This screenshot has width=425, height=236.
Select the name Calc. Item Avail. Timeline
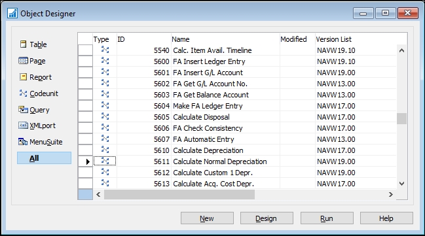(x=212, y=50)
